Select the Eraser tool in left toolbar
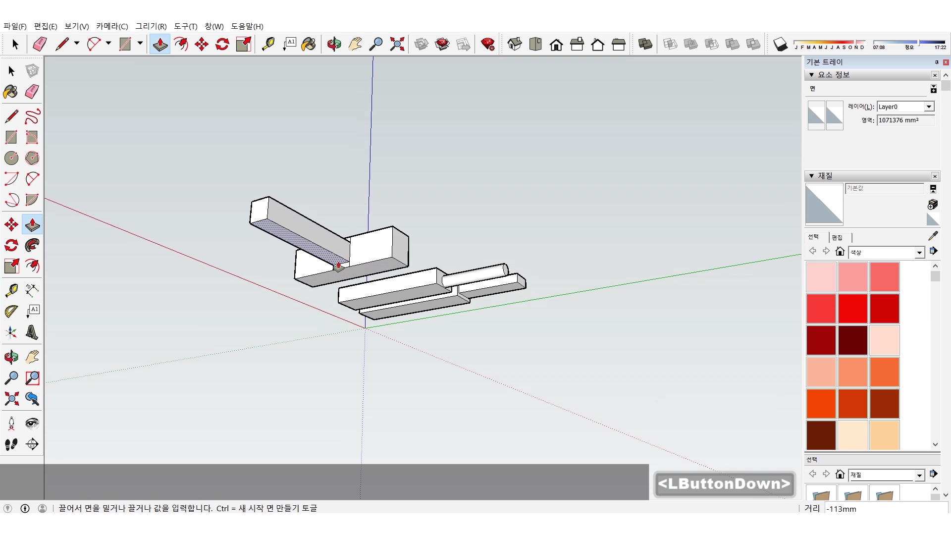Viewport: 951px width, 535px height. 32,92
